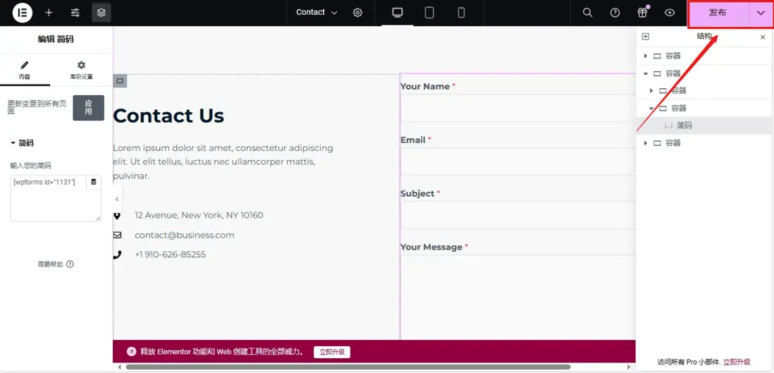774x373 pixels.
Task: Click the Lorem ipsum paragraph text
Action: point(223,162)
